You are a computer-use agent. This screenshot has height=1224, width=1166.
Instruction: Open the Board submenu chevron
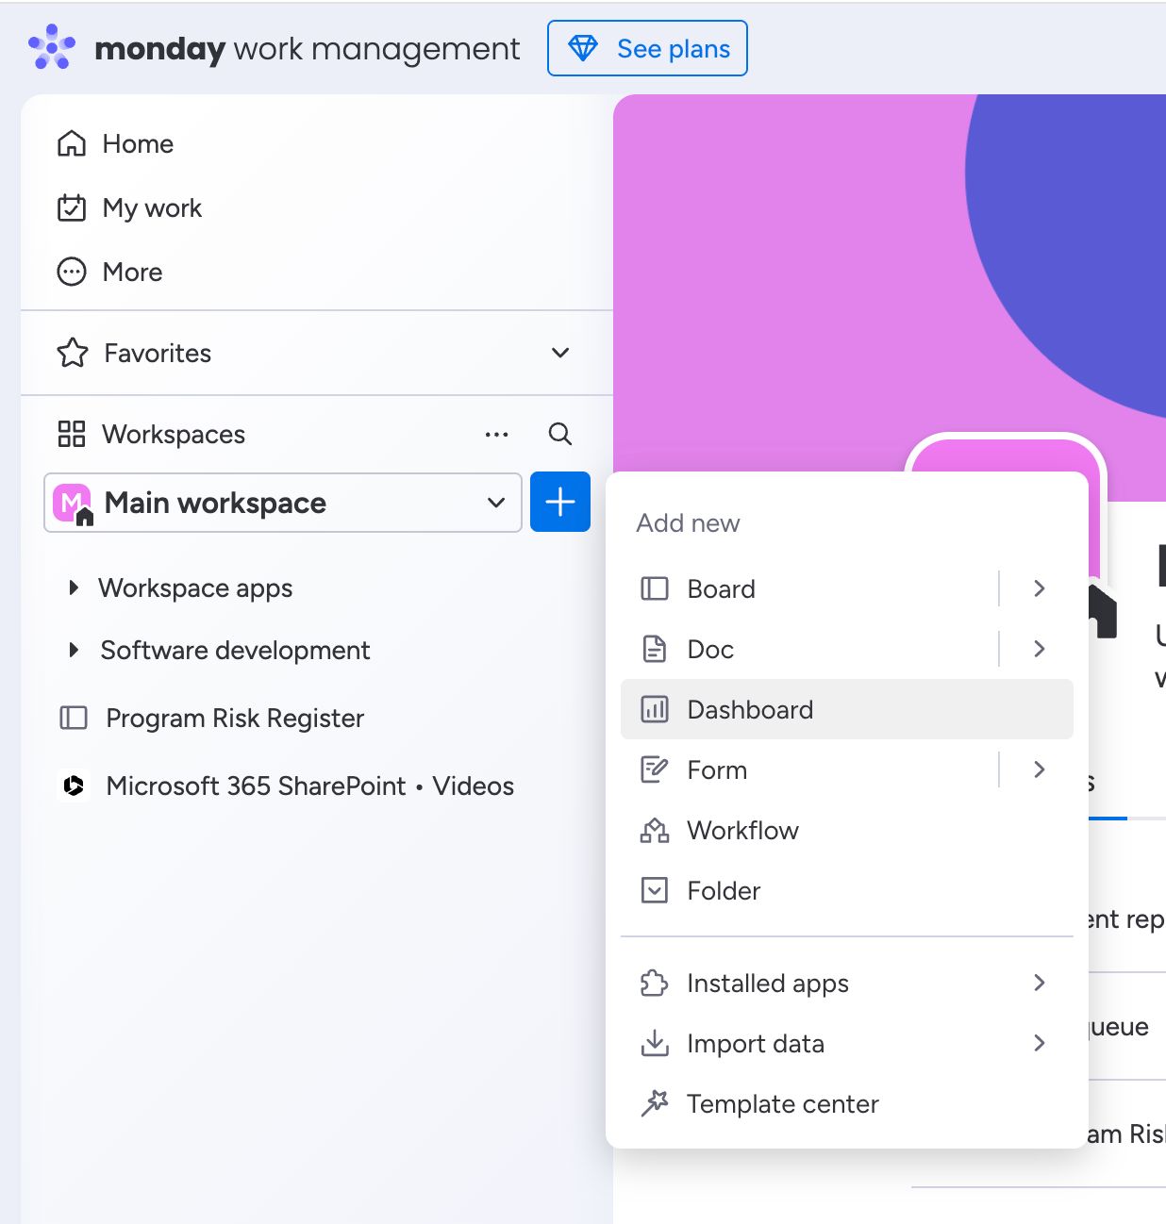click(1039, 588)
